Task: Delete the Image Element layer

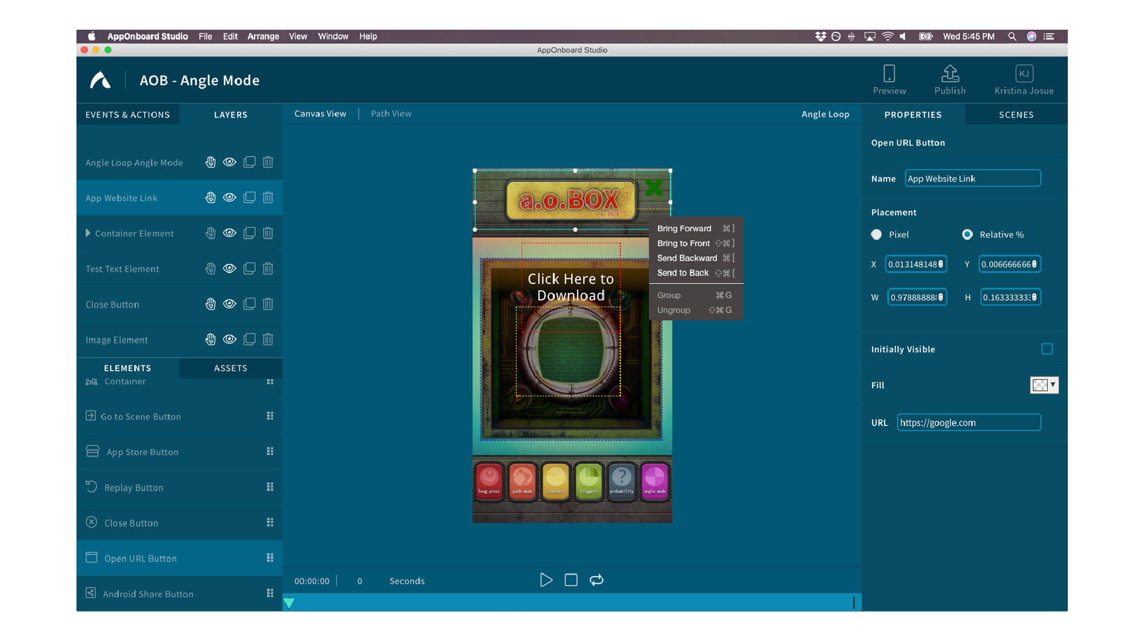Action: tap(268, 339)
